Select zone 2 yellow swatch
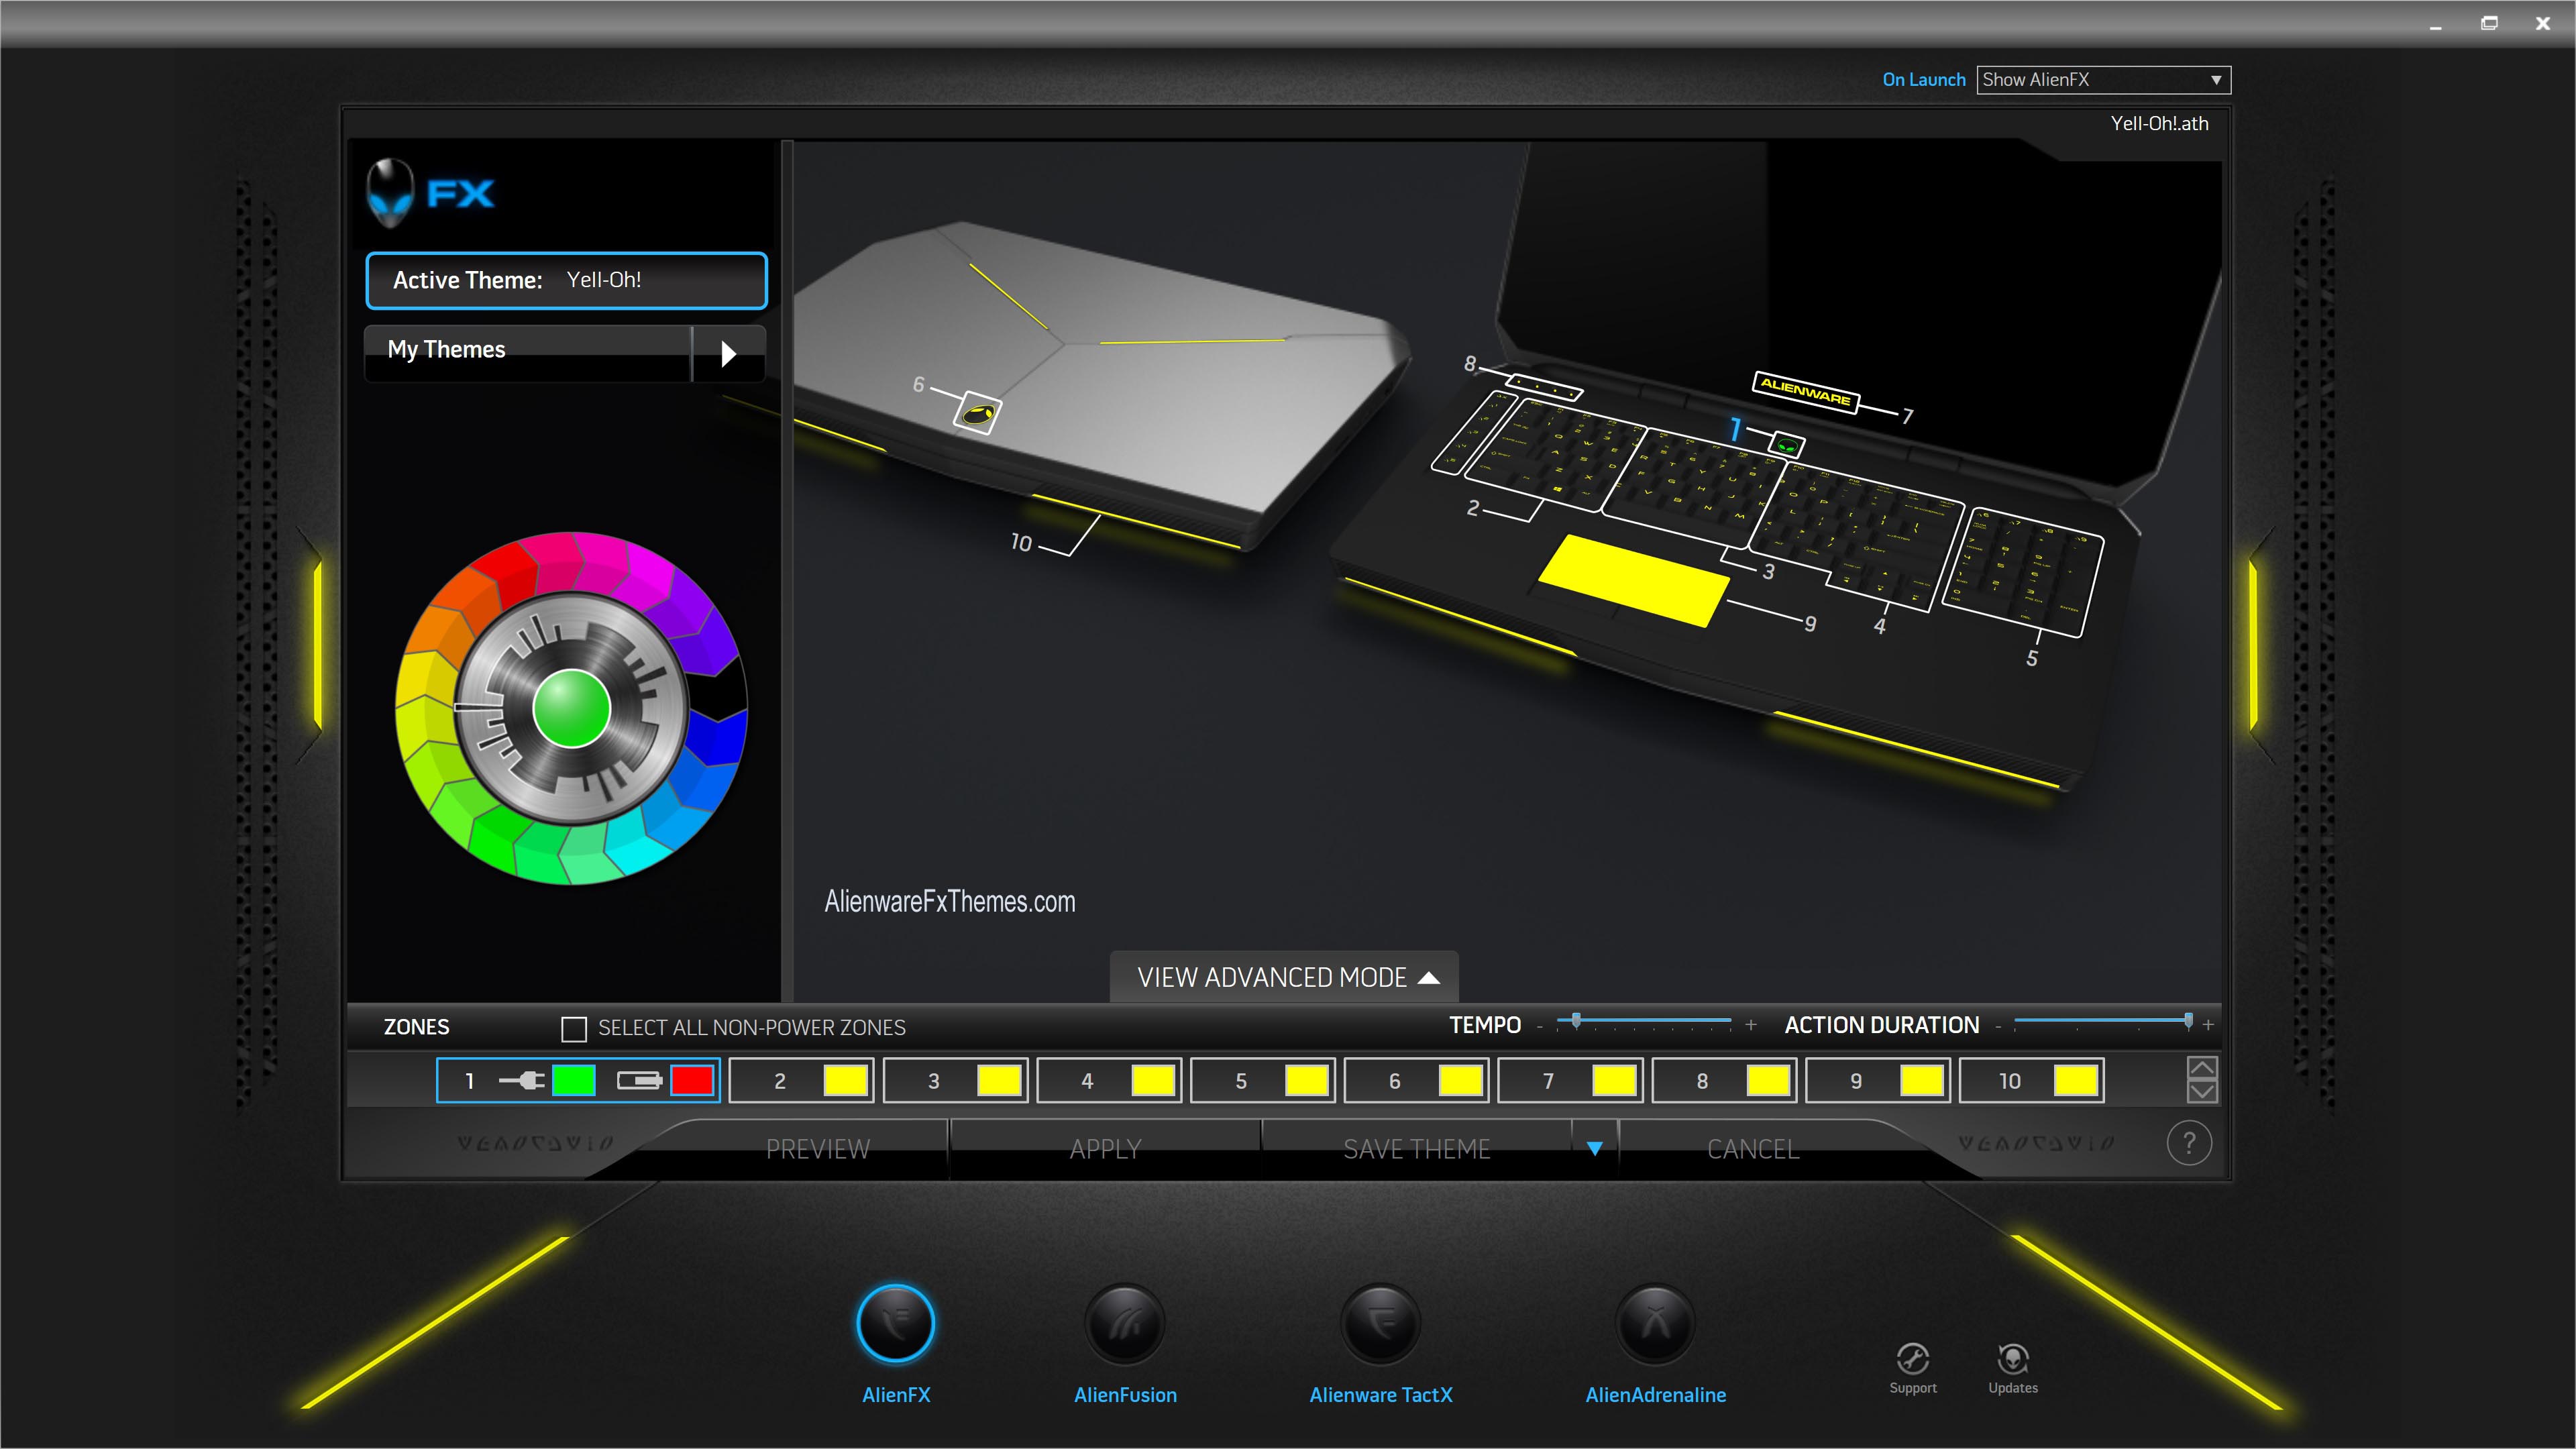This screenshot has height=1449, width=2576. click(846, 1080)
